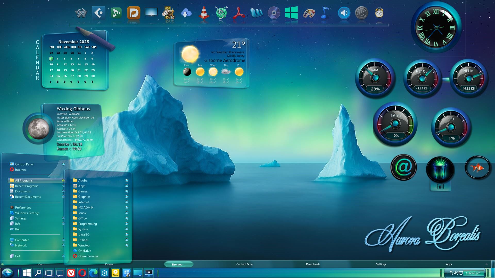Viewport: 495px width, 278px height.
Task: Open the paint palette dock icon
Action: coord(309,13)
